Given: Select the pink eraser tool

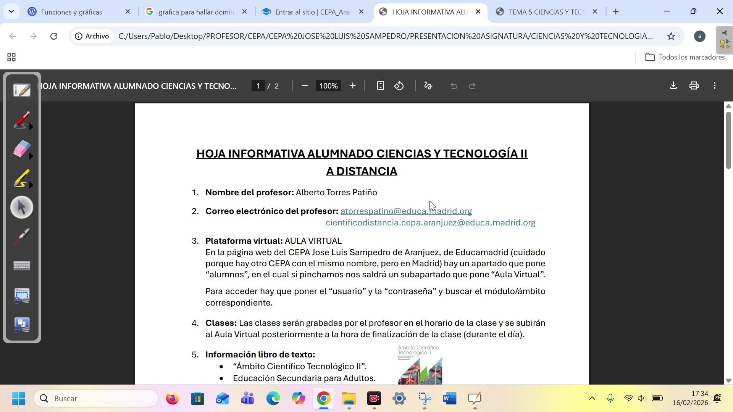Looking at the screenshot, I should point(21,149).
